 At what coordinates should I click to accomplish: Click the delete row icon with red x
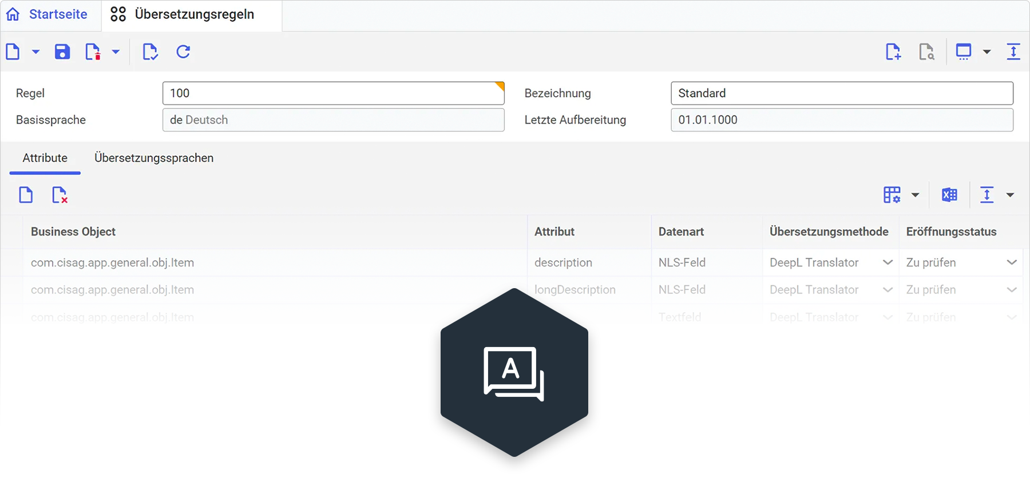[x=60, y=195]
